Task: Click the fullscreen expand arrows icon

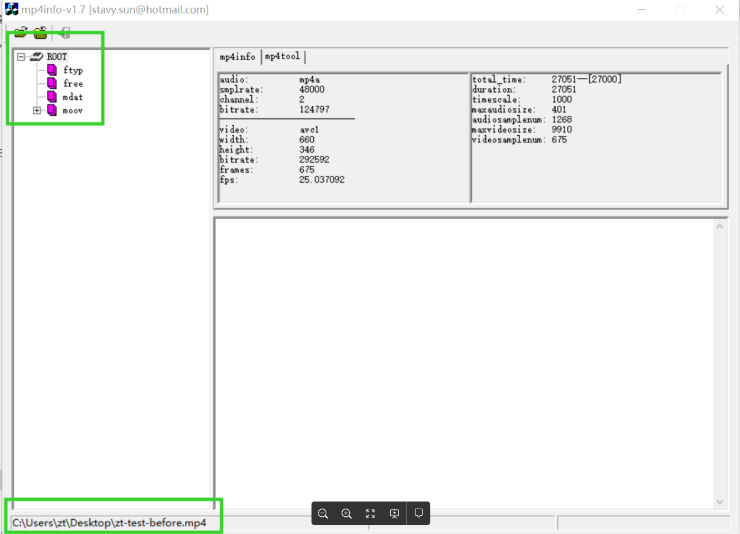Action: (x=371, y=513)
